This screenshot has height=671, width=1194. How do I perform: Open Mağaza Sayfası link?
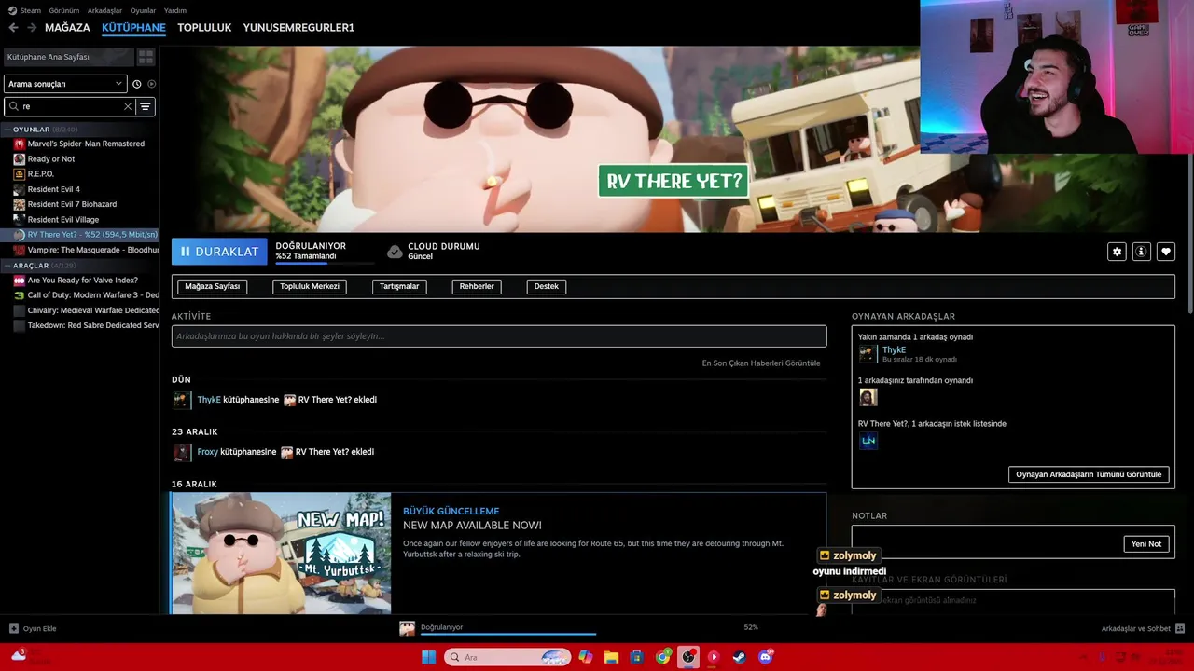coord(213,286)
